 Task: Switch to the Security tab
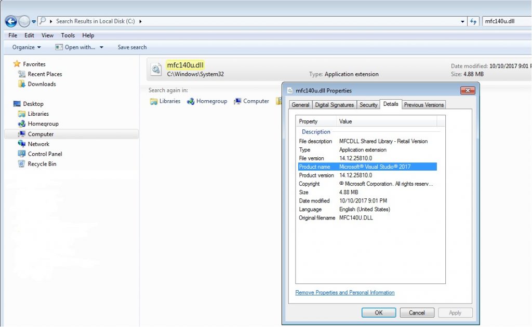pos(368,105)
